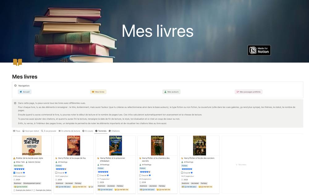Click the open book page icon
This screenshot has width=309, height=195.
[18, 62]
